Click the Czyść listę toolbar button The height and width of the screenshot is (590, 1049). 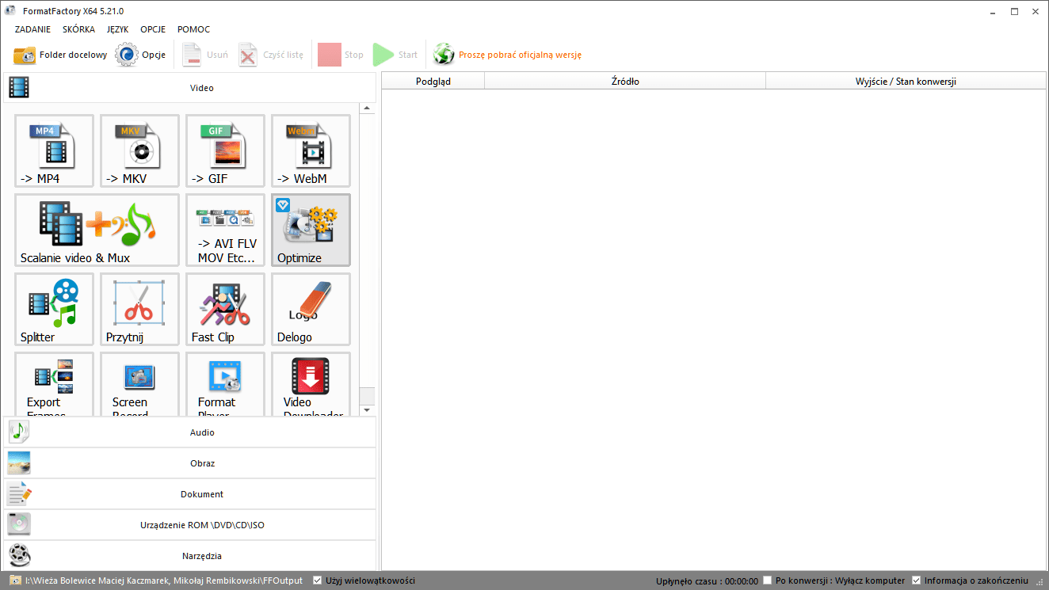(x=271, y=55)
